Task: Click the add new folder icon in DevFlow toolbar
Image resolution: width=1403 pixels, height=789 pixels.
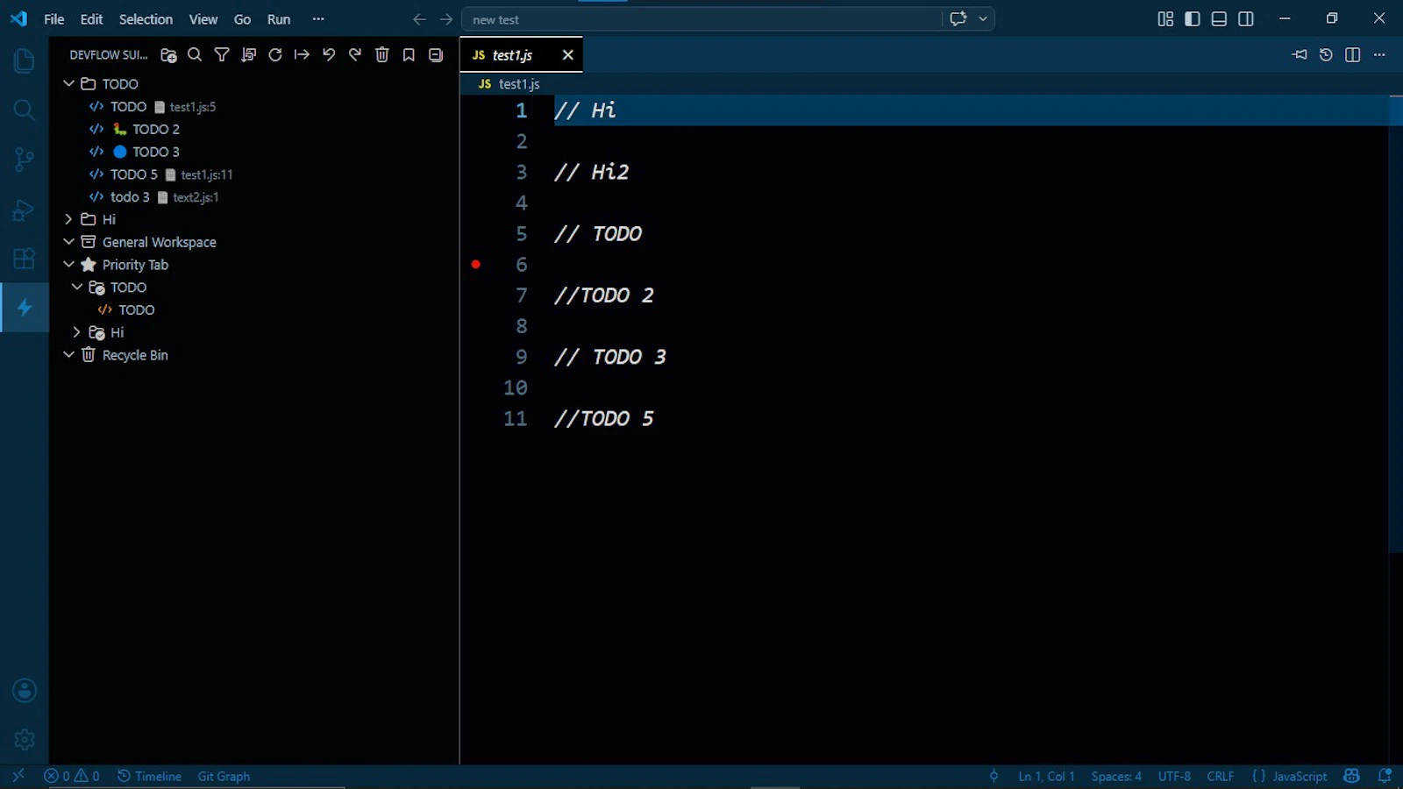Action: [168, 55]
